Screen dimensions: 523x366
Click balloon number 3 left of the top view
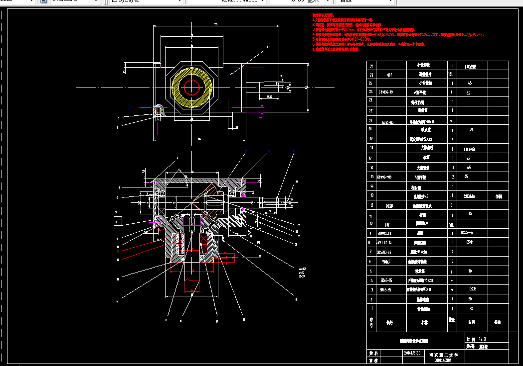pyautogui.click(x=117, y=127)
